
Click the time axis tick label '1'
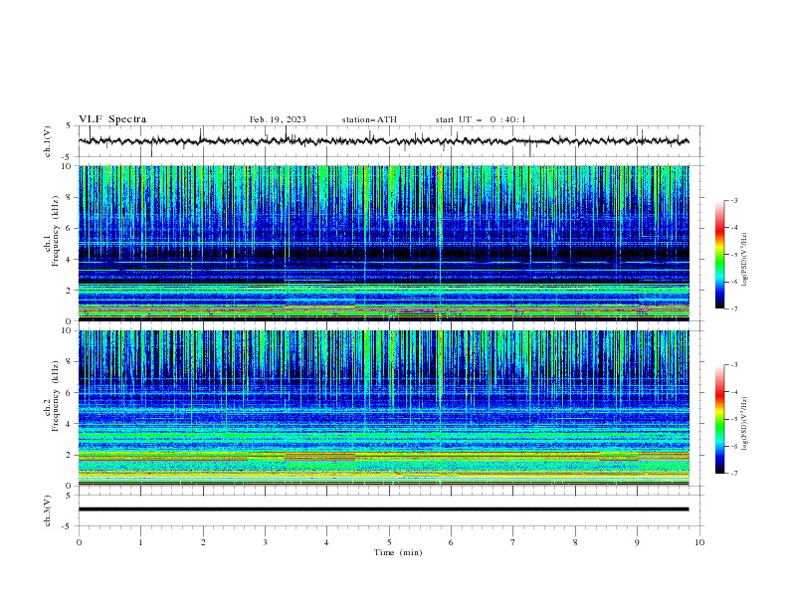[140, 542]
